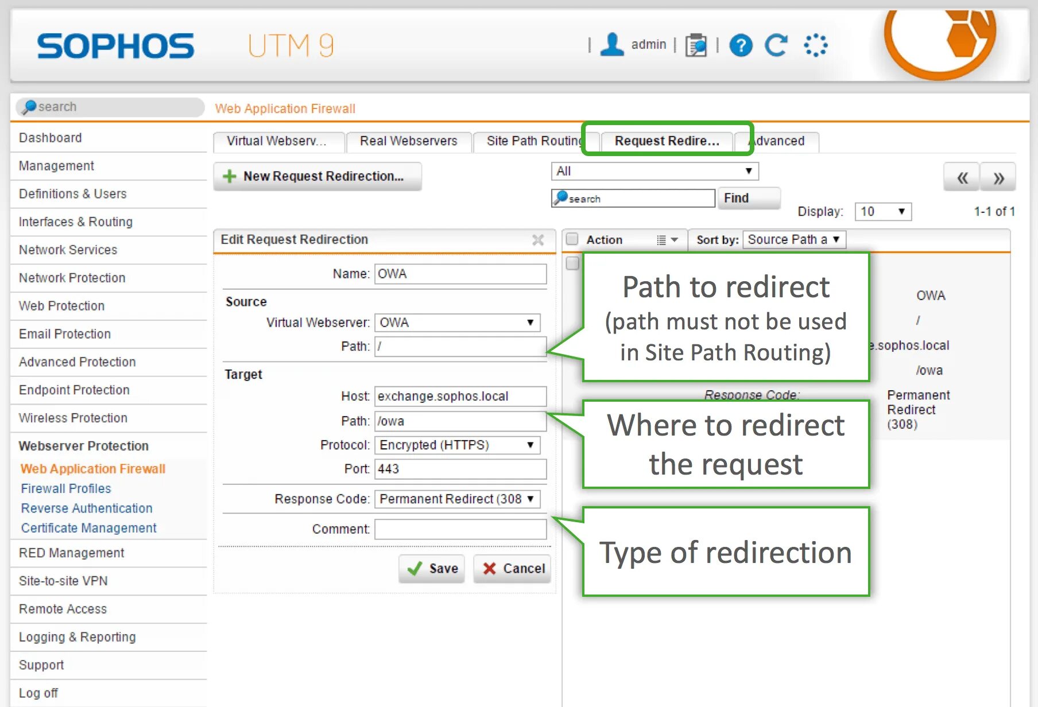1038x707 pixels.
Task: Open Logging & Reporting menu
Action: point(109,637)
